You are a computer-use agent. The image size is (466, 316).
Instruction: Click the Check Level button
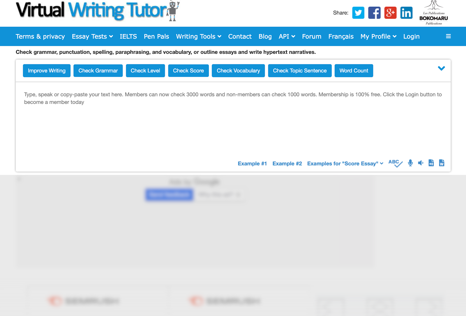[x=145, y=71]
